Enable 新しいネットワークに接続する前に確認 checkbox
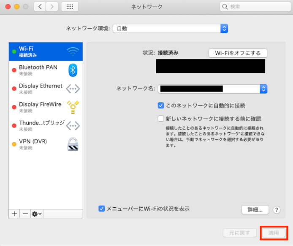 [161, 119]
